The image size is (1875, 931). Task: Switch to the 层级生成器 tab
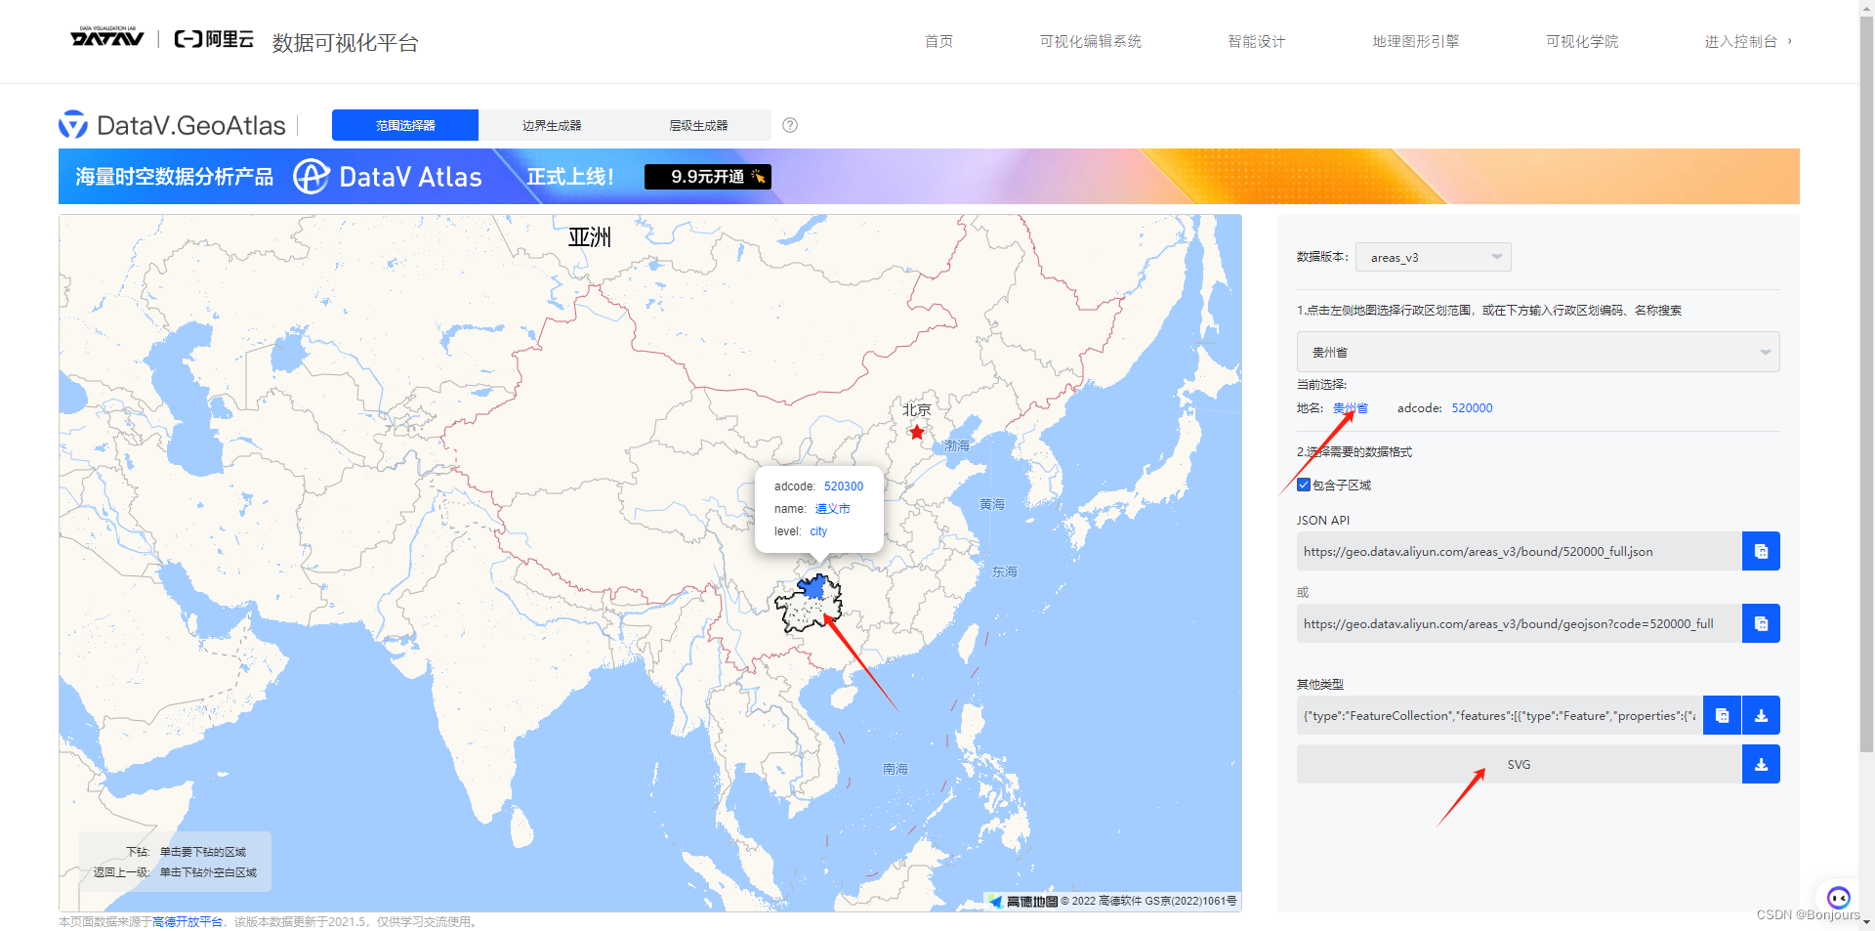[698, 125]
